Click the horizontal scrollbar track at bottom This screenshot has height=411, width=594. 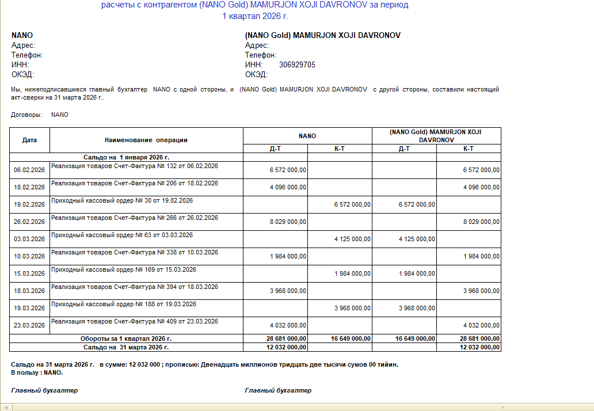[303, 408]
